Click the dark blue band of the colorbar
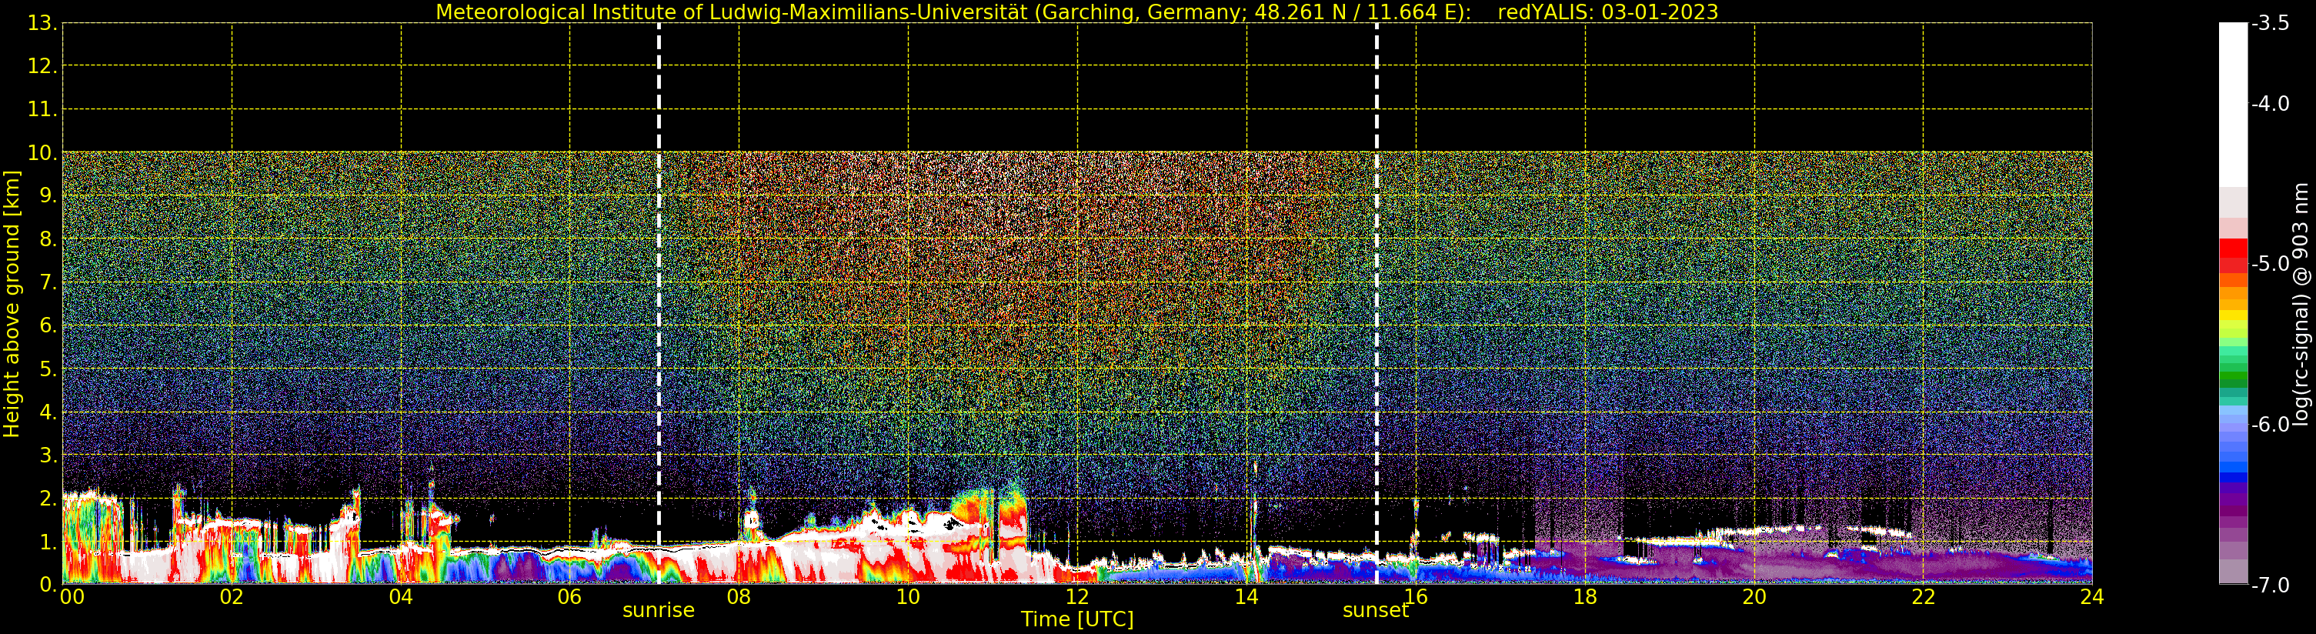 point(2233,478)
